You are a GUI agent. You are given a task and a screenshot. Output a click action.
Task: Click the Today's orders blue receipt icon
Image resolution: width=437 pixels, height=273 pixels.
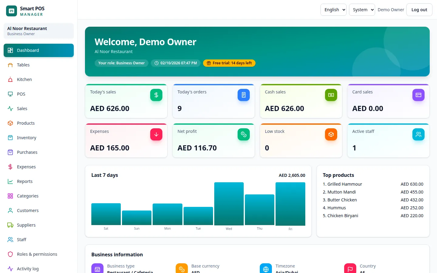point(244,95)
